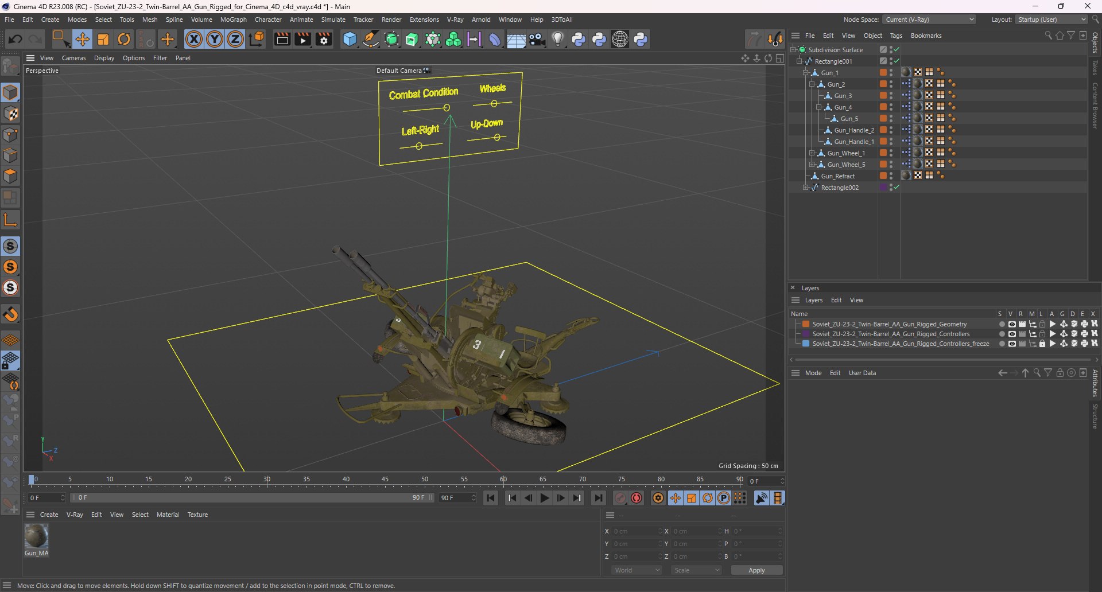Open the Simulate menu
This screenshot has height=592, width=1102.
(x=333, y=20)
